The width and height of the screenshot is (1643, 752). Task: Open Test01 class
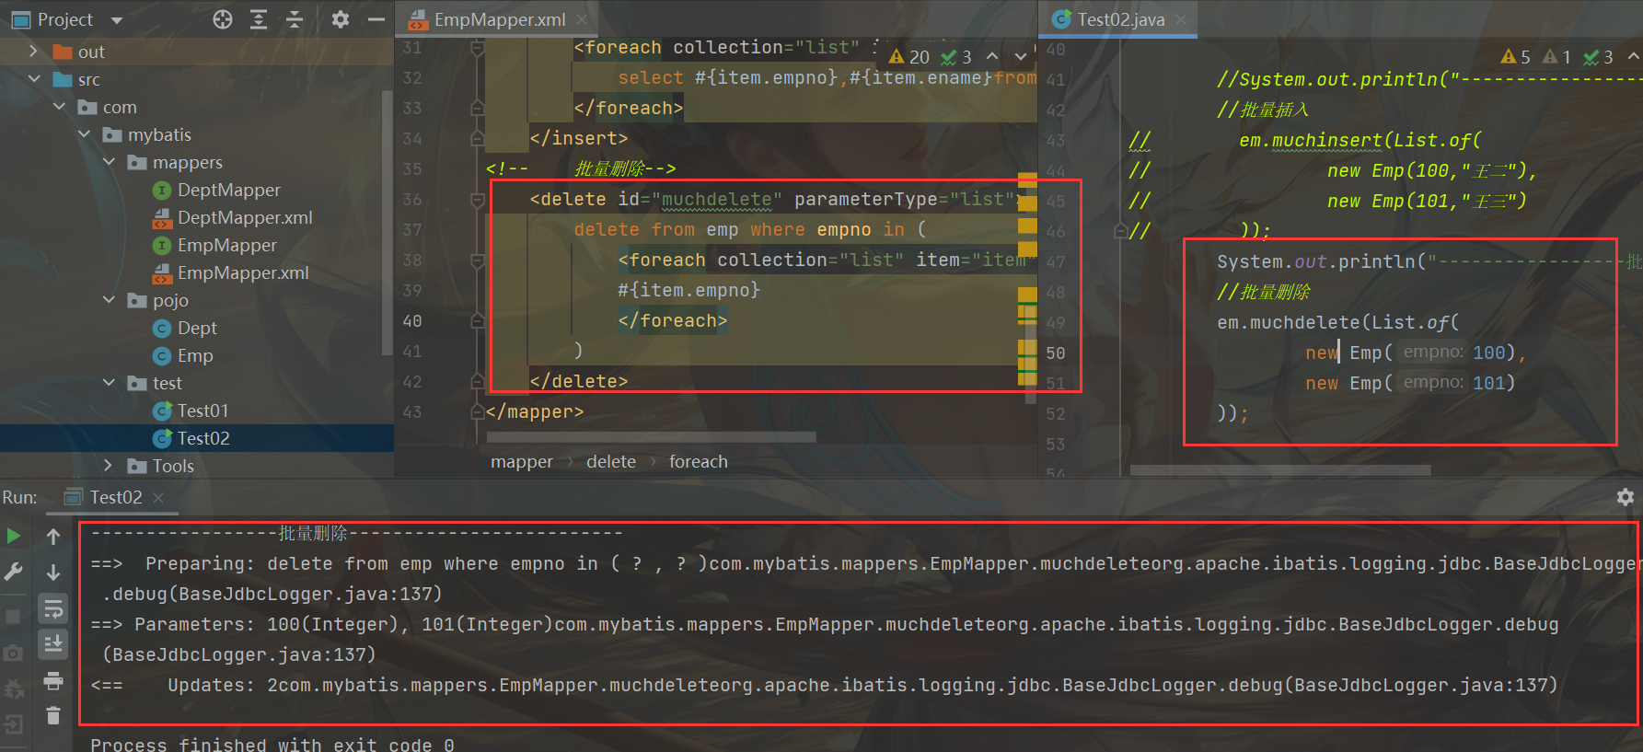click(202, 411)
